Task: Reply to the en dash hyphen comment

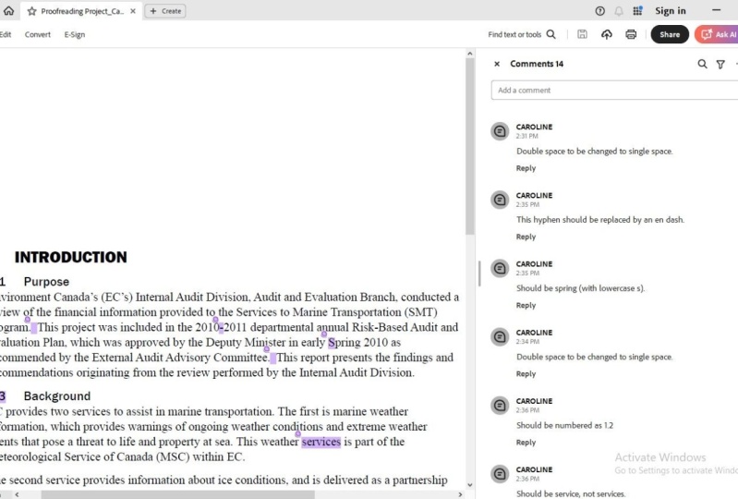Action: pos(526,237)
